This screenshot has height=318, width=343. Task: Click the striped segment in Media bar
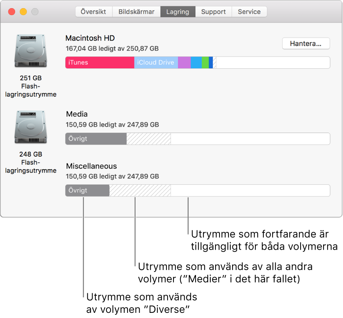[x=148, y=139]
